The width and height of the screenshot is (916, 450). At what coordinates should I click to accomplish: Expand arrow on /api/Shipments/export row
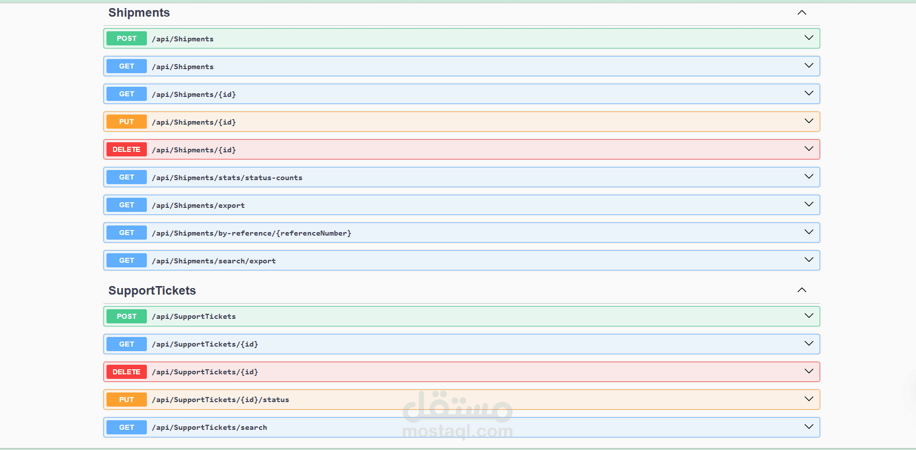(x=809, y=204)
